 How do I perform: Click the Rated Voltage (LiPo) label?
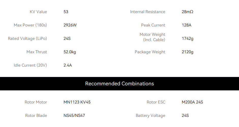pos(27,38)
